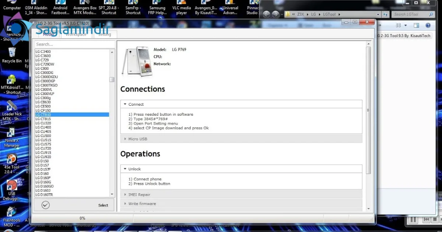Viewport: 442px width, 232px height.
Task: Launch USB Debugging desktop icon
Action: [12, 191]
